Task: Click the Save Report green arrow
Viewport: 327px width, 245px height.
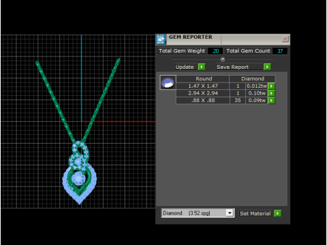Action: click(x=267, y=67)
